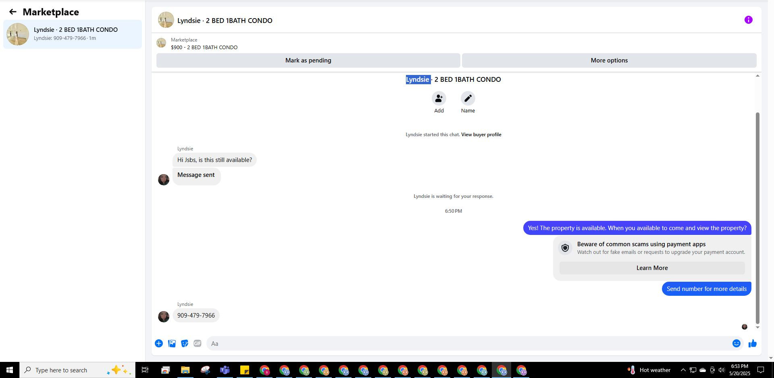Click the 'Message sent' bubble

point(196,176)
